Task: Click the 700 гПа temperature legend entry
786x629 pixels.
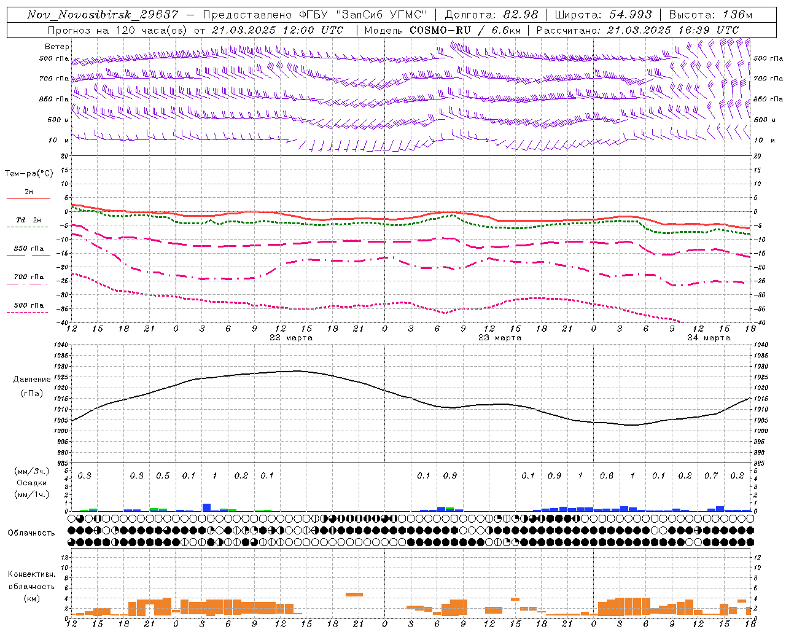Action: click(x=29, y=278)
